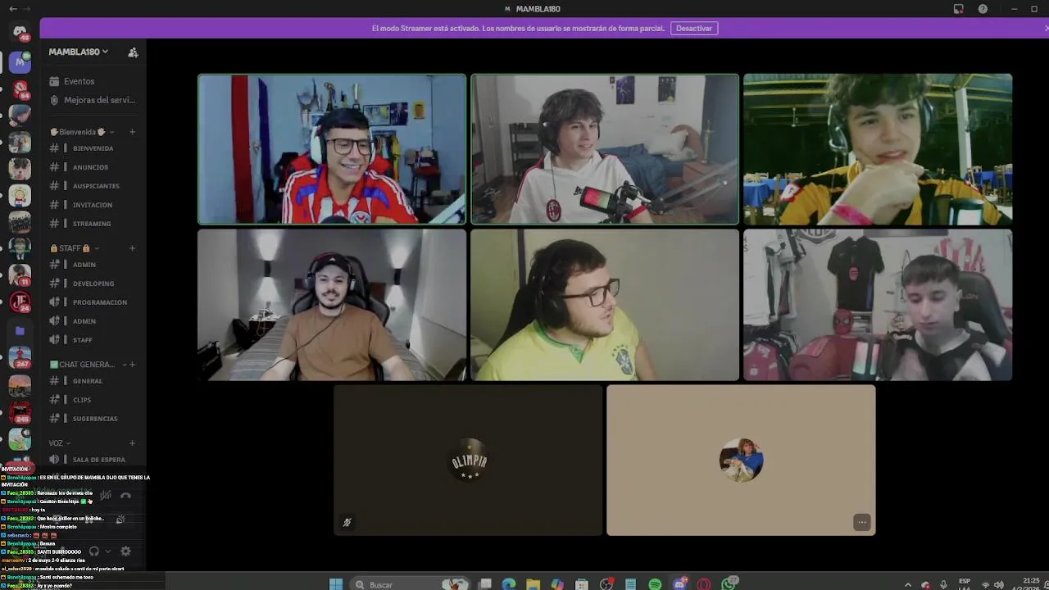Focus the webcam with jerseys on the wall
Image resolution: width=1049 pixels, height=590 pixels.
coord(878,305)
